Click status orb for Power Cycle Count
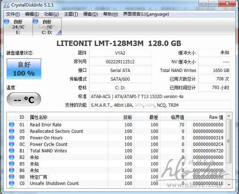The image size is (239, 194). [x=12, y=144]
